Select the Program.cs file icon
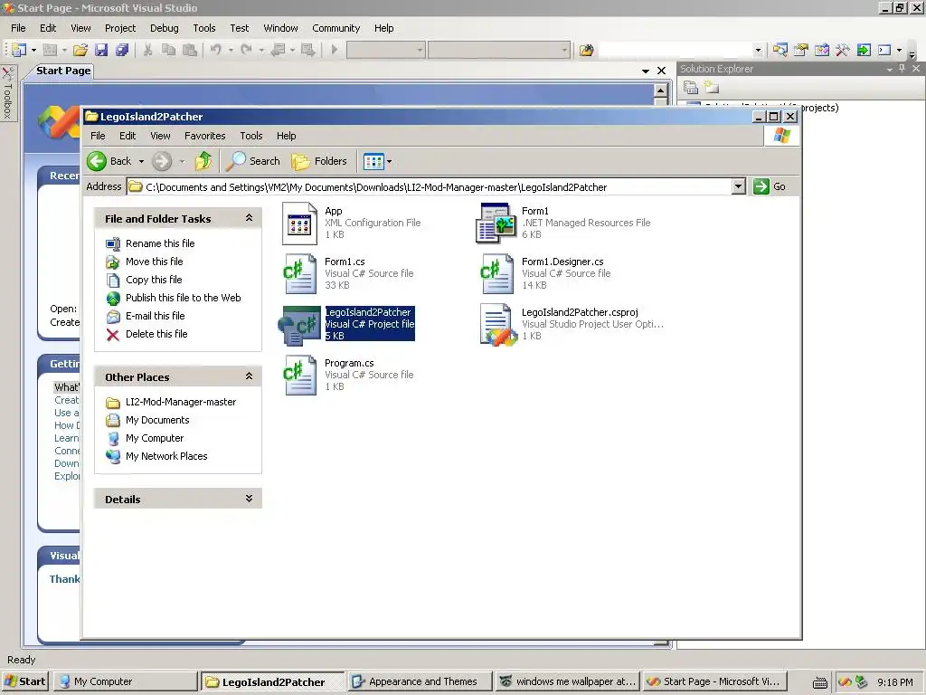 tap(299, 376)
